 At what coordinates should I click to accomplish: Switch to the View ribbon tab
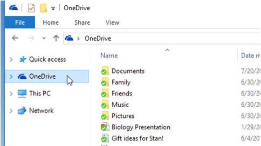point(112,22)
